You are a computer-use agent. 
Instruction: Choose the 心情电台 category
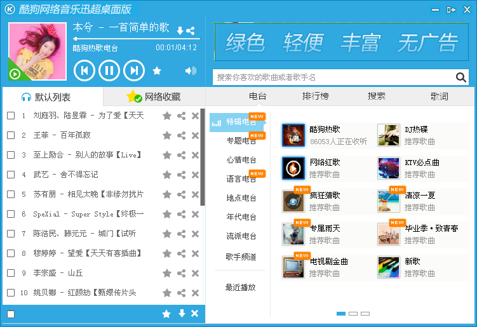tap(241, 160)
